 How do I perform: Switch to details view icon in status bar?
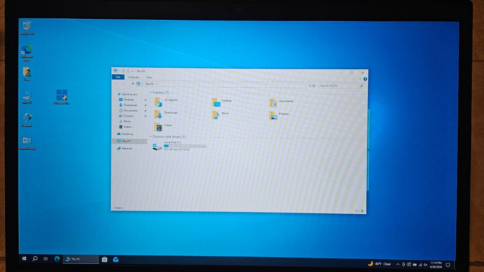357,211
